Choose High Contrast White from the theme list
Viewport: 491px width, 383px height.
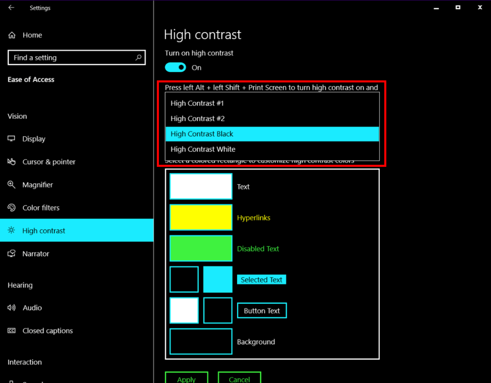(203, 149)
